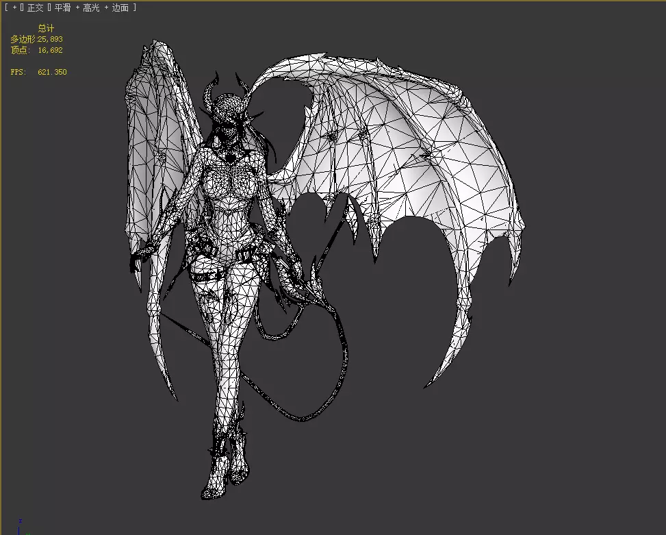The height and width of the screenshot is (535, 666).
Task: Open the 平滑 + 高光 + 边面 shading menu
Action: coord(91,8)
